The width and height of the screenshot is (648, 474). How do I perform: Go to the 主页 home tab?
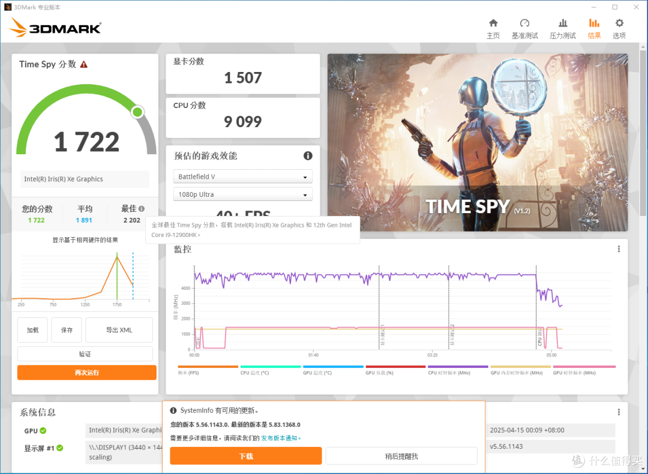click(x=493, y=29)
